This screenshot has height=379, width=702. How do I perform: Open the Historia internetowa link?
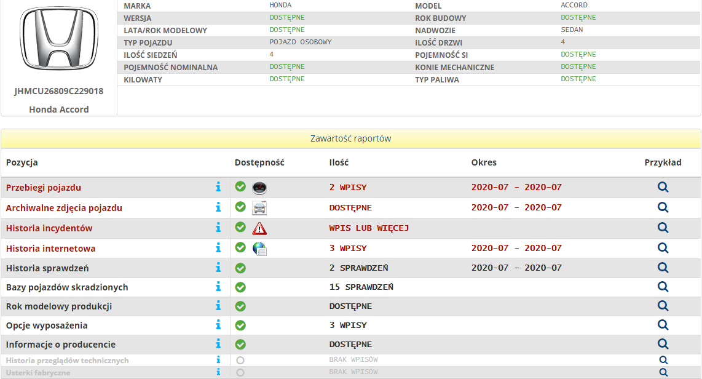(x=50, y=249)
